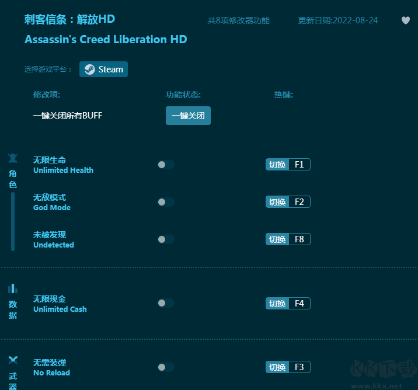The image size is (418, 390).
Task: Click the 功能状态 column header
Action: point(183,95)
